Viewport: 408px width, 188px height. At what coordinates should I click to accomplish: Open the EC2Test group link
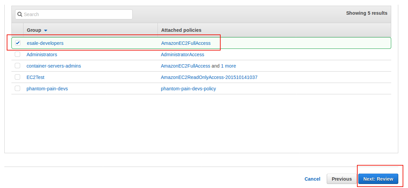coord(35,77)
